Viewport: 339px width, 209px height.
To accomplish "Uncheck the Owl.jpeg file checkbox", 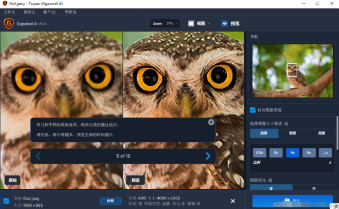I will [x=6, y=201].
